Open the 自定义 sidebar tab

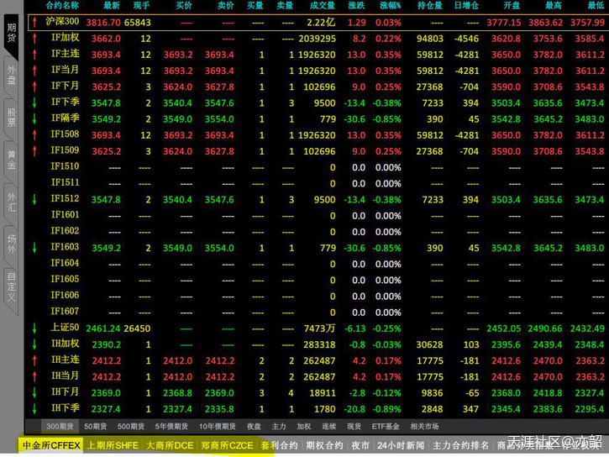11,286
